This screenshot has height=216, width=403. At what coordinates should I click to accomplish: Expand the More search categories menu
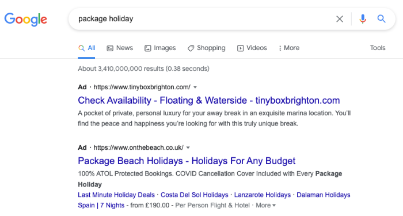click(x=289, y=48)
